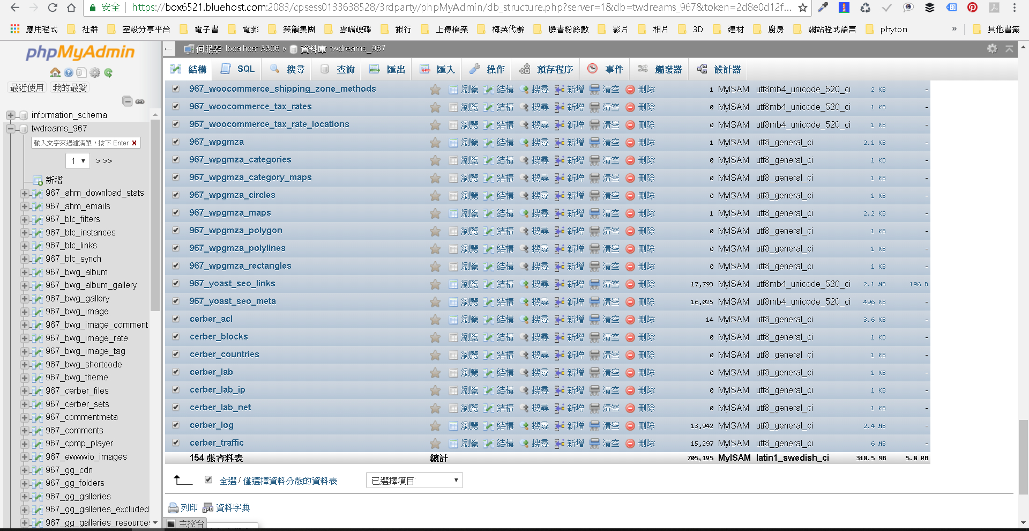
Task: Click 新增 in the sidebar tree
Action: click(54, 180)
